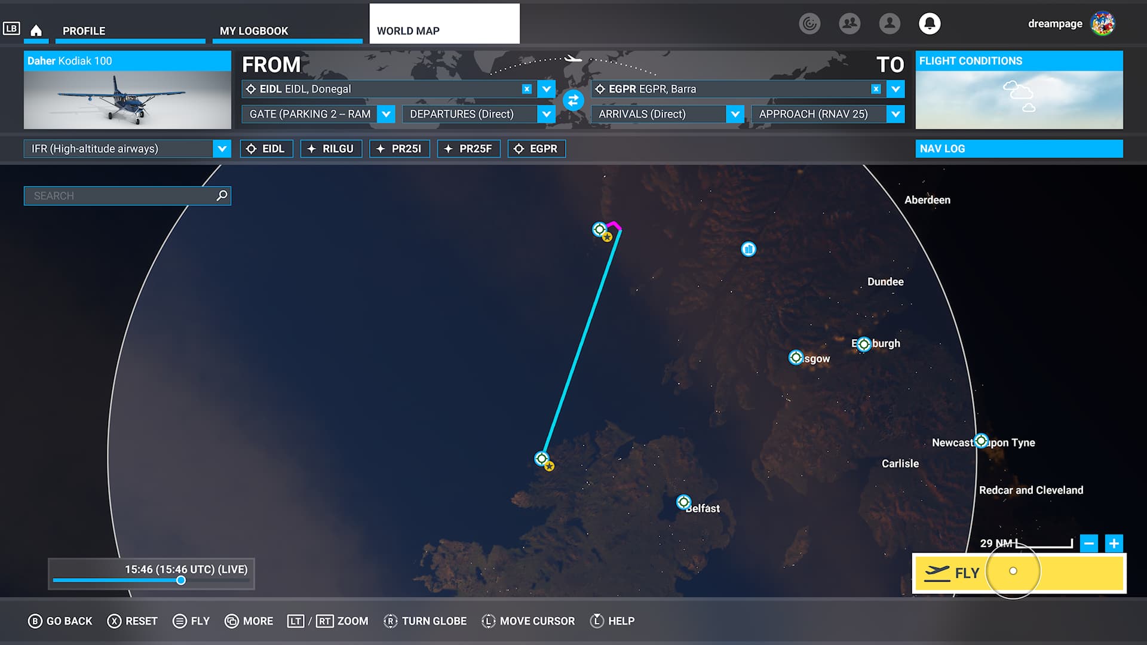Open the friends group icon
Image resolution: width=1147 pixels, height=645 pixels.
pyautogui.click(x=849, y=23)
